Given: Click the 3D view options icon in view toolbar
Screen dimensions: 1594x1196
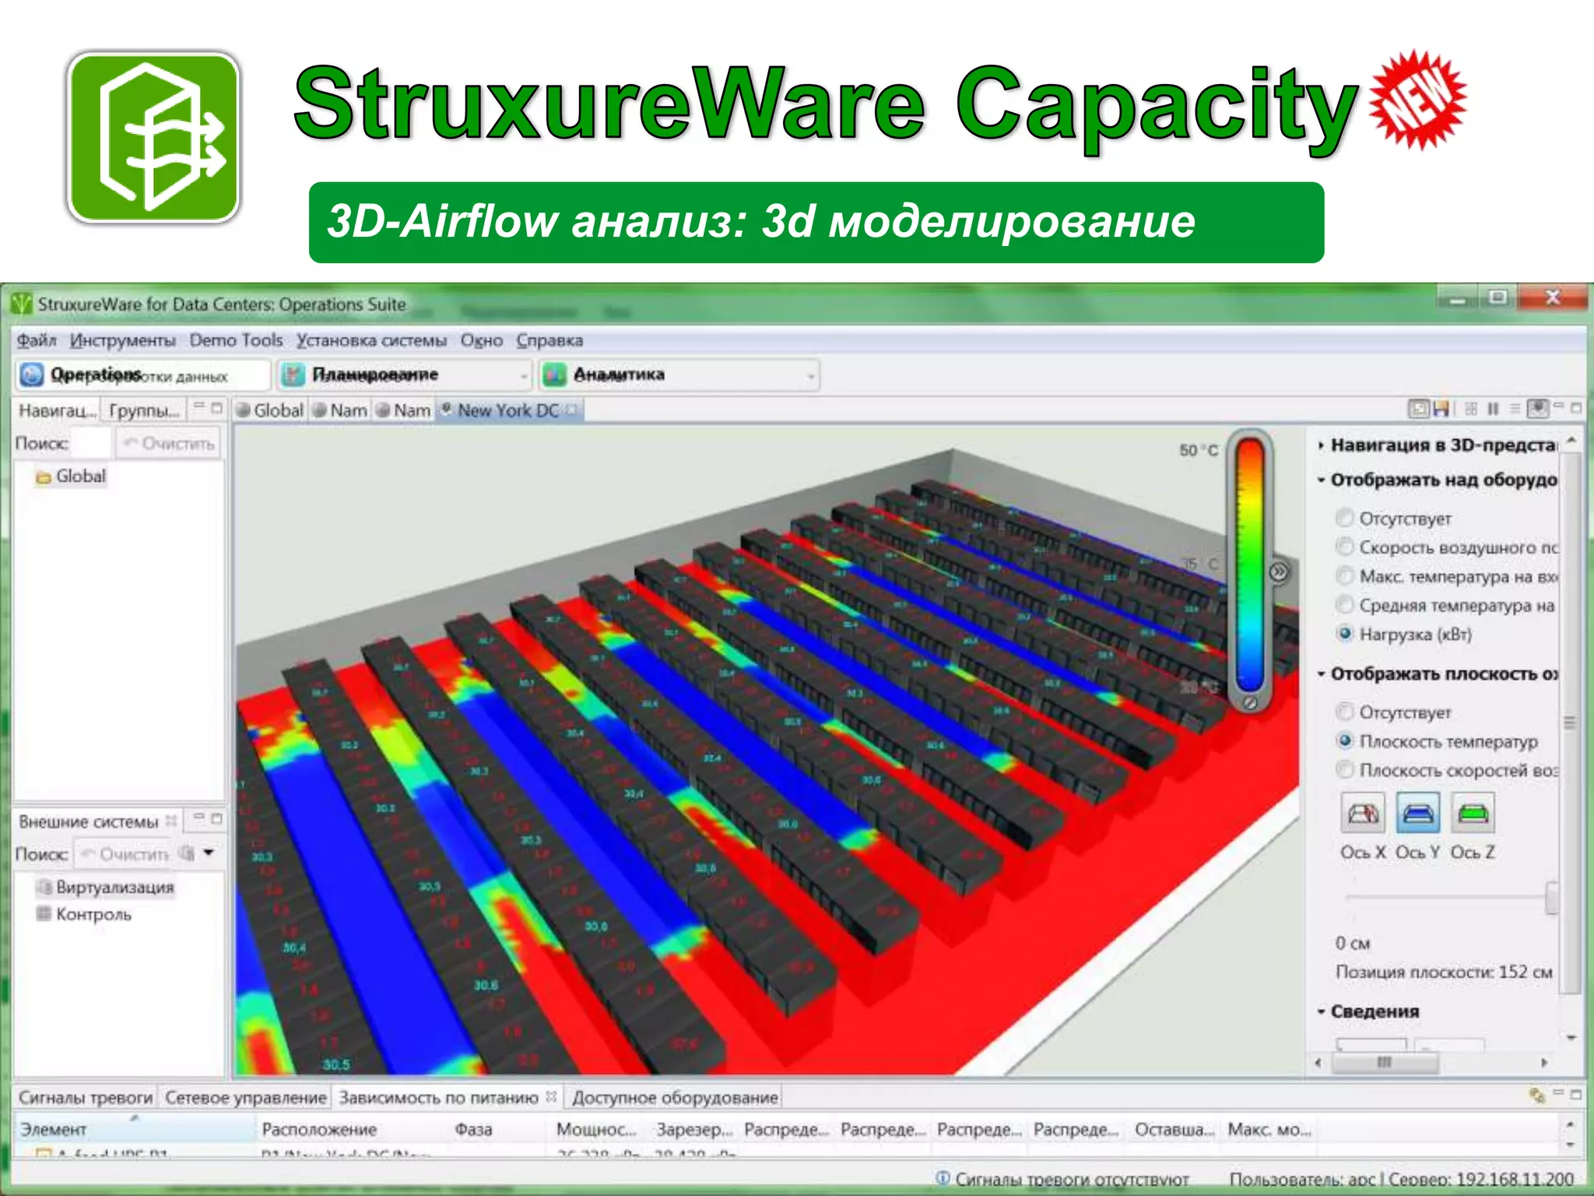Looking at the screenshot, I should [x=1538, y=409].
